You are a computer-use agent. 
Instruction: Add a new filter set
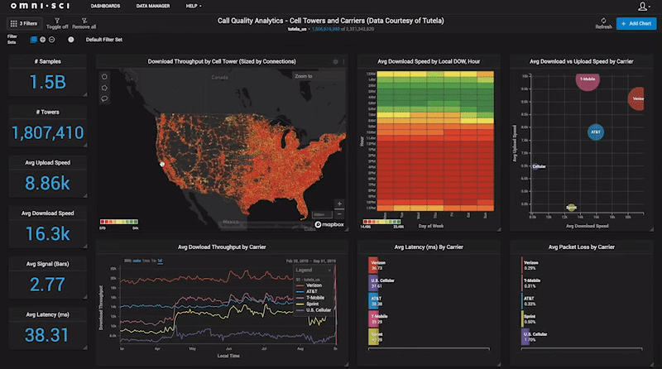43,40
